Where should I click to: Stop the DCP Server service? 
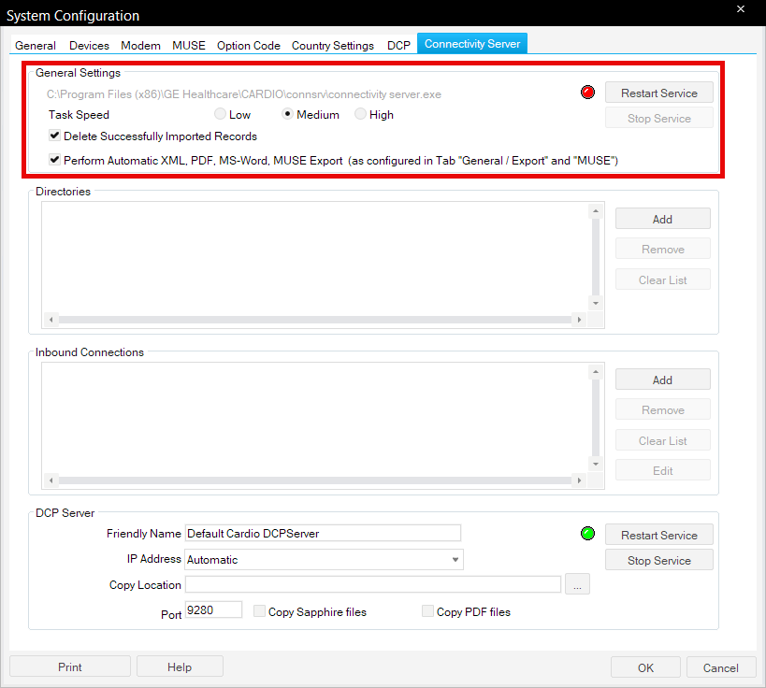click(658, 561)
